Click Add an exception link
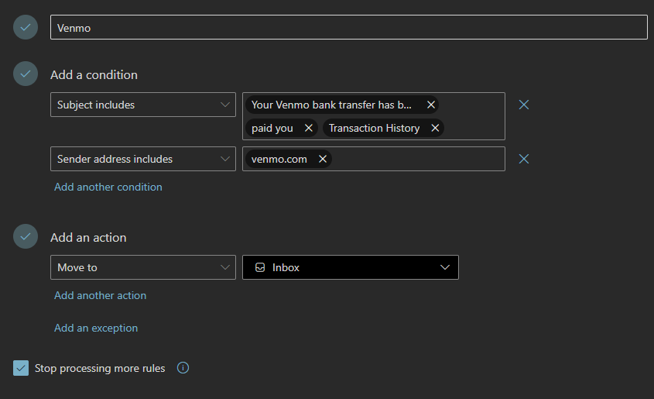654x399 pixels. [96, 328]
